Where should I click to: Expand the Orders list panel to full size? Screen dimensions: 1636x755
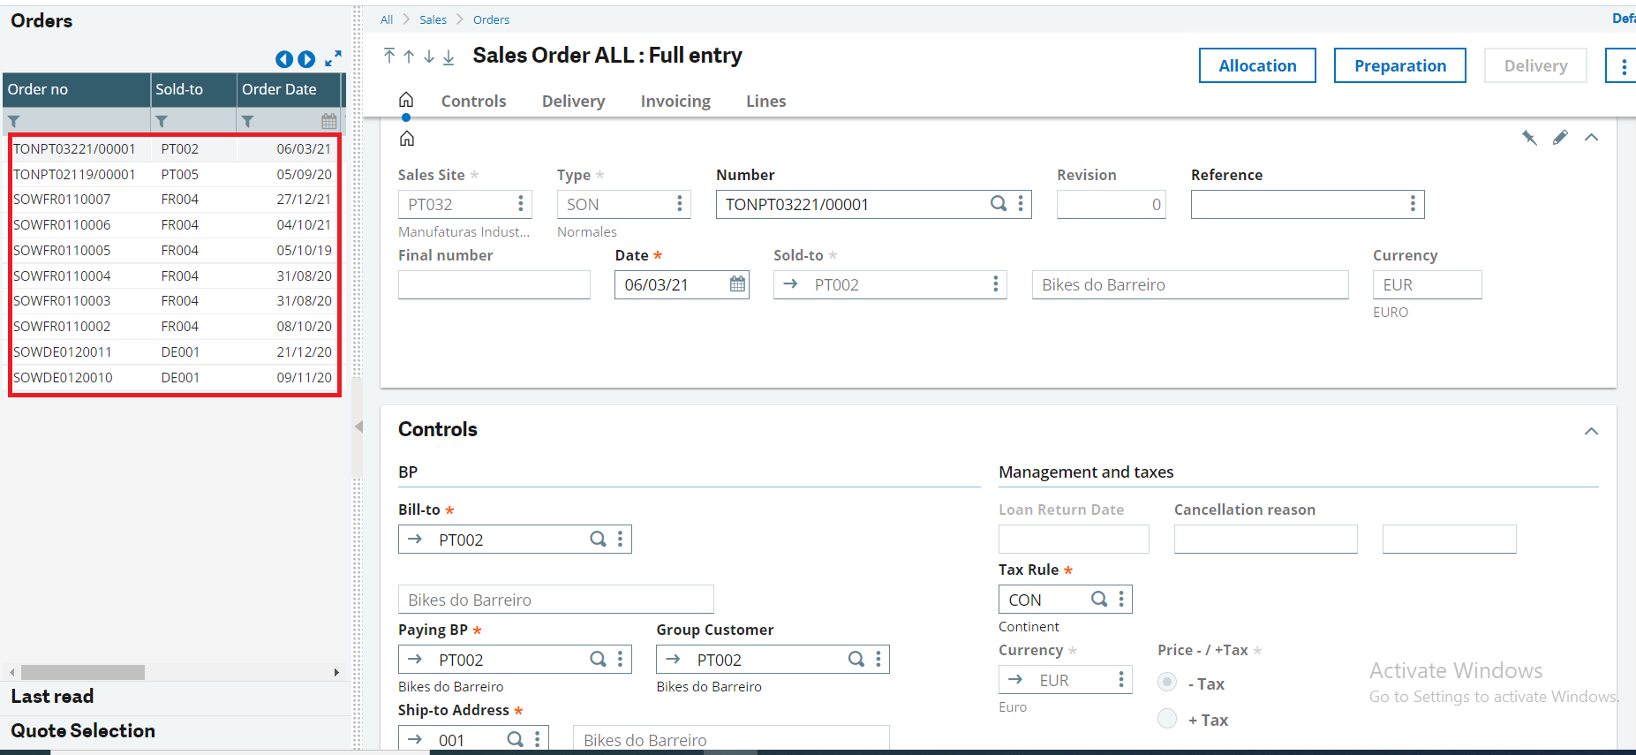coord(333,59)
